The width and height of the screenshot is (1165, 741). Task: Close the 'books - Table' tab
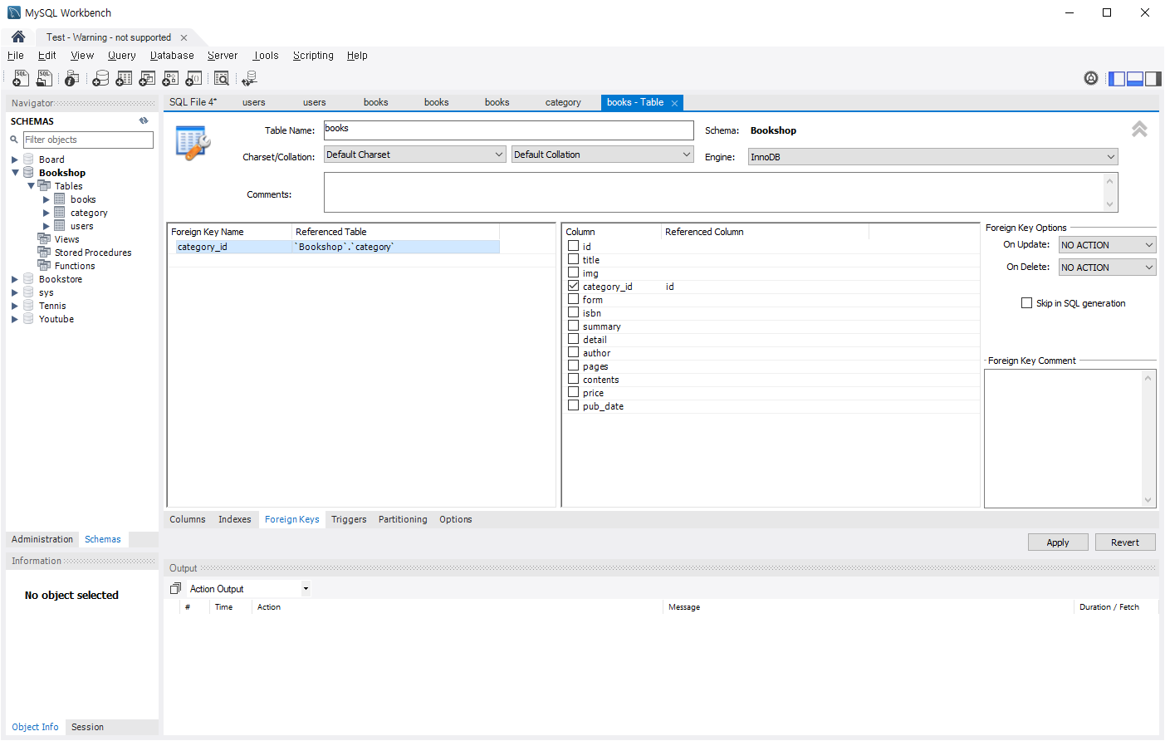pos(674,103)
